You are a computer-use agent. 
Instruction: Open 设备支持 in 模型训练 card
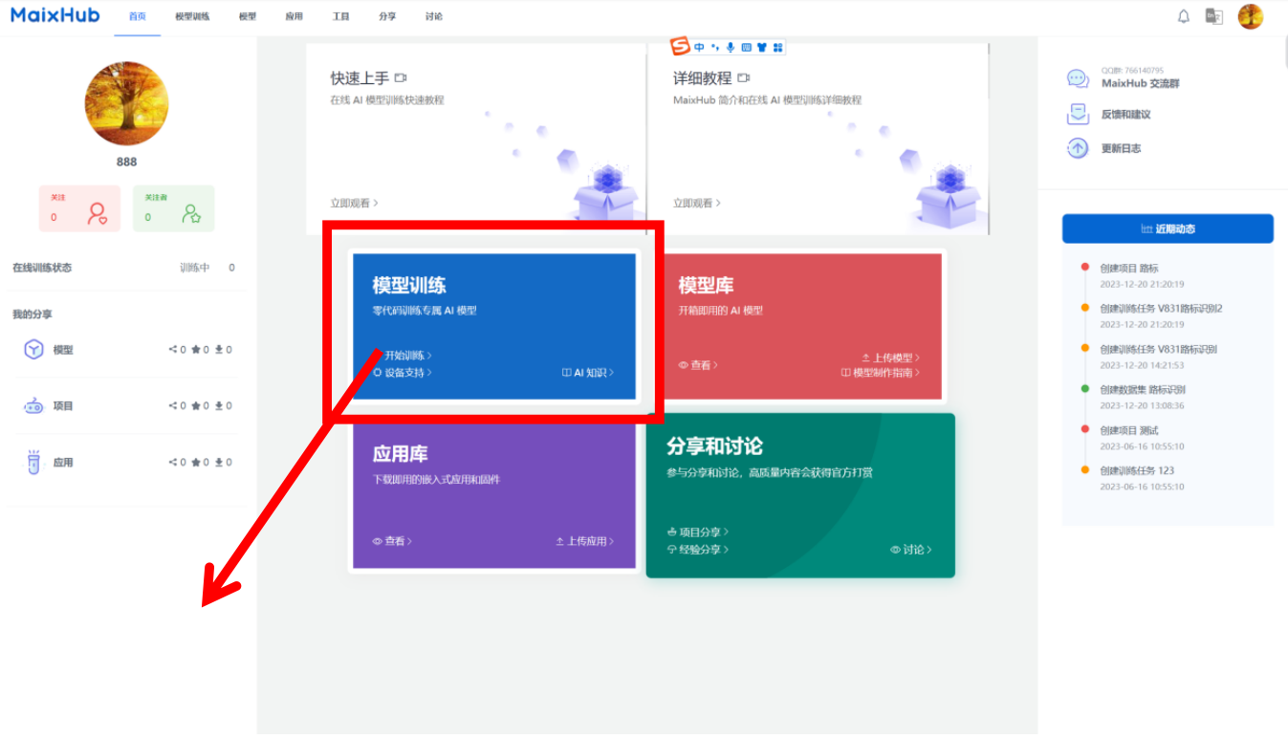pyautogui.click(x=403, y=373)
